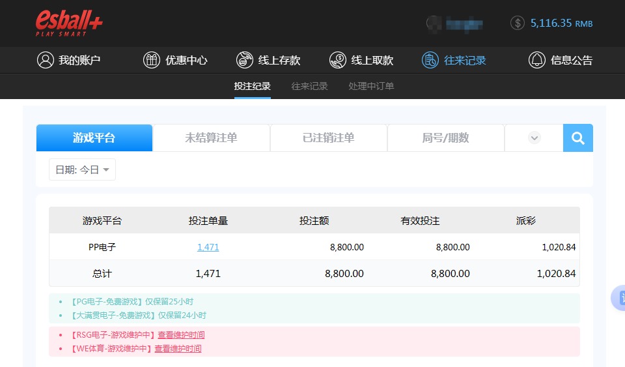Click the esball+ logo
Screen dimensions: 625x367
pos(69,23)
